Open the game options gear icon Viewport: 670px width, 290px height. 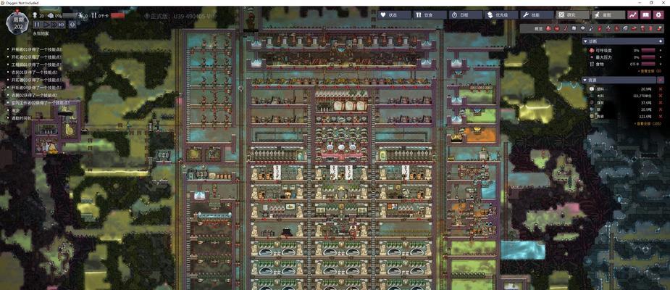pyautogui.click(x=659, y=14)
